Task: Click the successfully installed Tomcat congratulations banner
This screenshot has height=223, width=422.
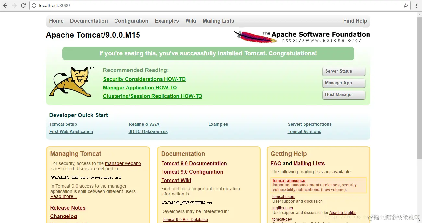Action: pos(208,53)
